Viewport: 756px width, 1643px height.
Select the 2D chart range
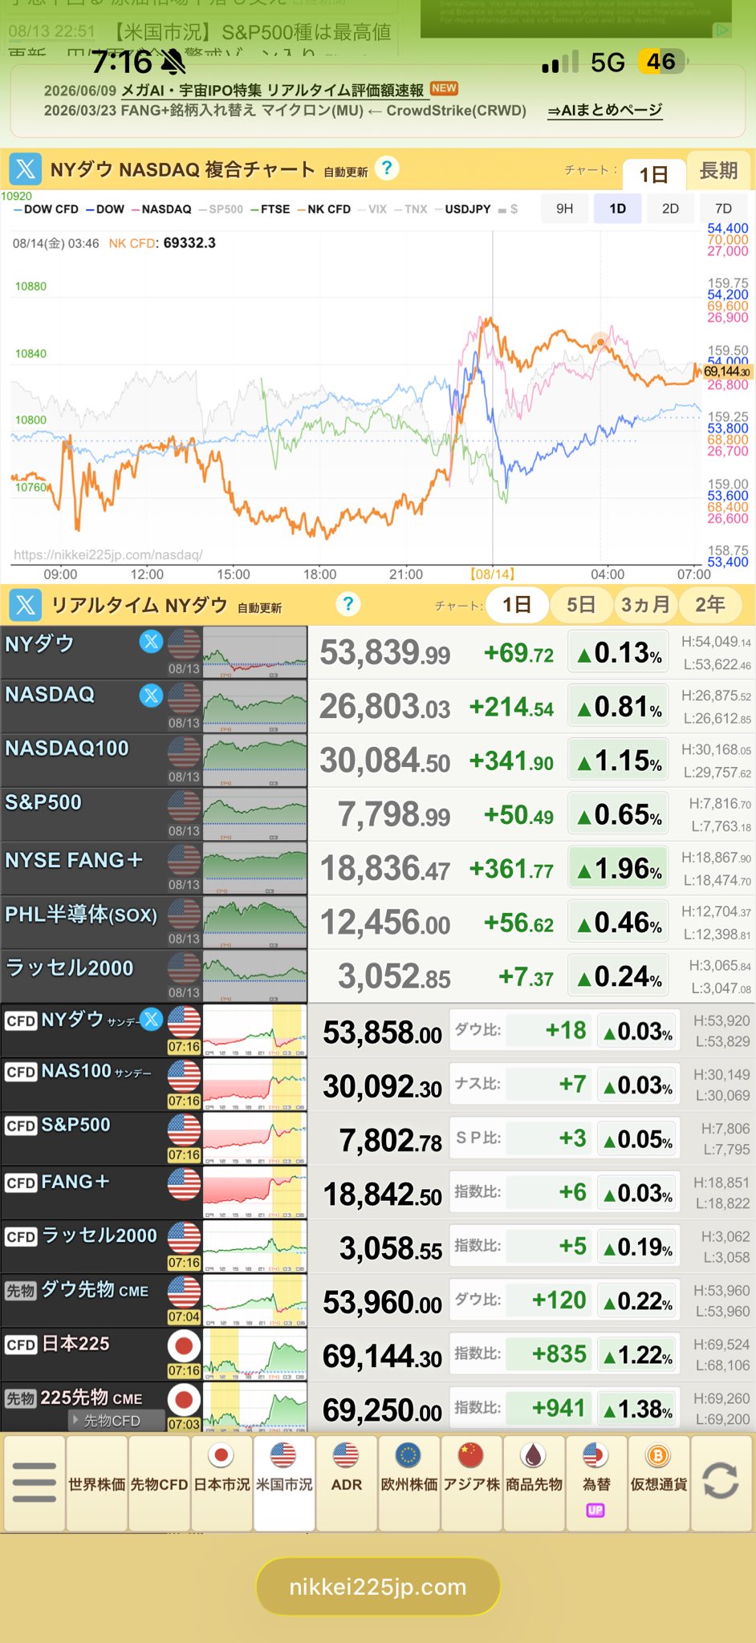670,209
